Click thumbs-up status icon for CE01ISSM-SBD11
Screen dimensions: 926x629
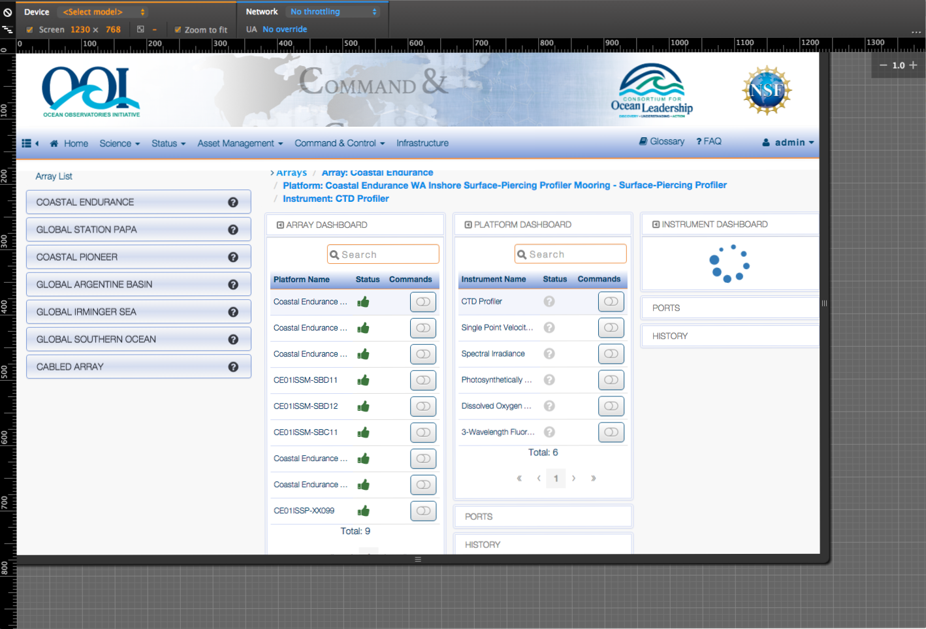point(364,380)
